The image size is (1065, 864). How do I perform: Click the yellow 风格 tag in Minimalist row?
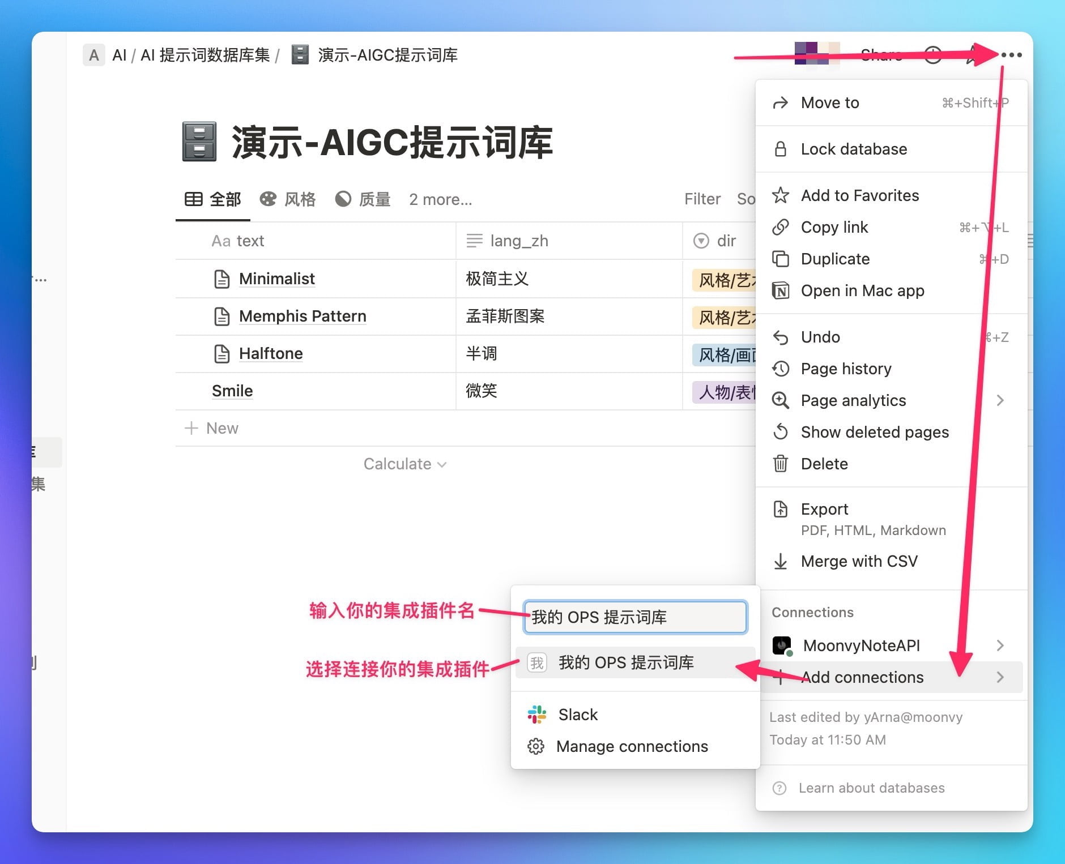pyautogui.click(x=725, y=280)
